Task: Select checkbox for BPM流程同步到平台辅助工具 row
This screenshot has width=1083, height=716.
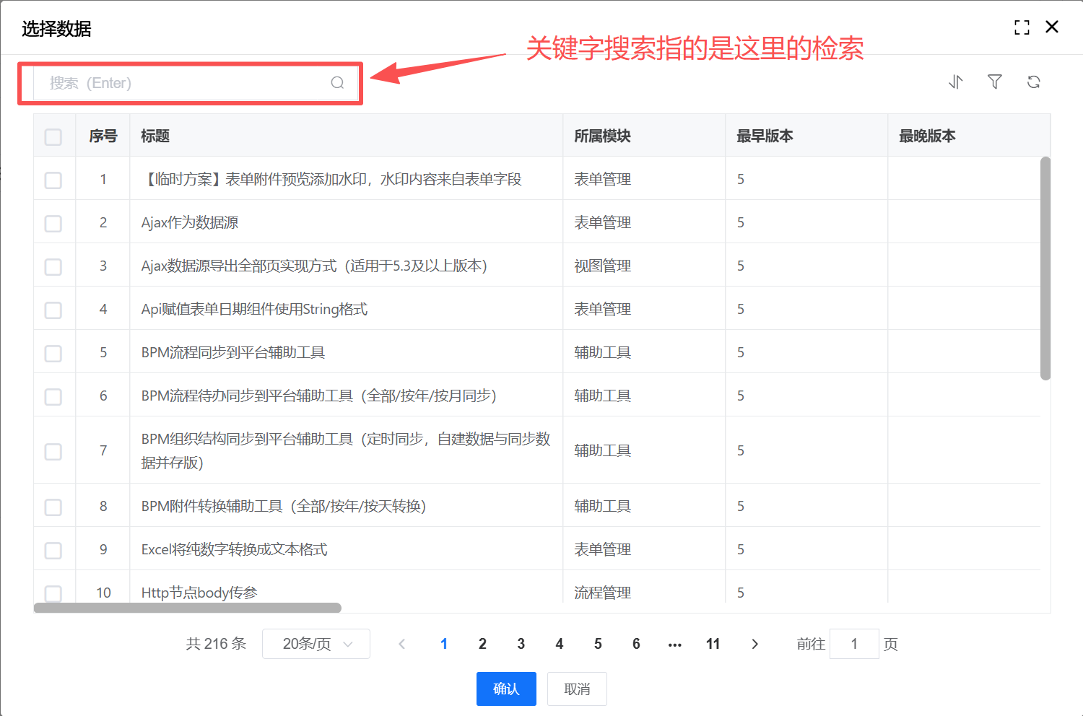Action: [x=53, y=353]
